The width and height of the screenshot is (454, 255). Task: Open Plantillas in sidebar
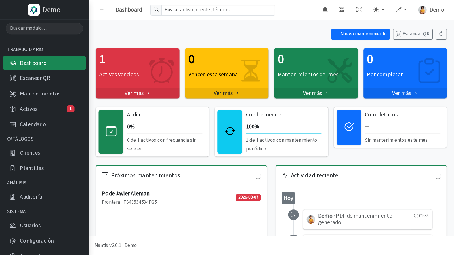[x=44, y=168]
